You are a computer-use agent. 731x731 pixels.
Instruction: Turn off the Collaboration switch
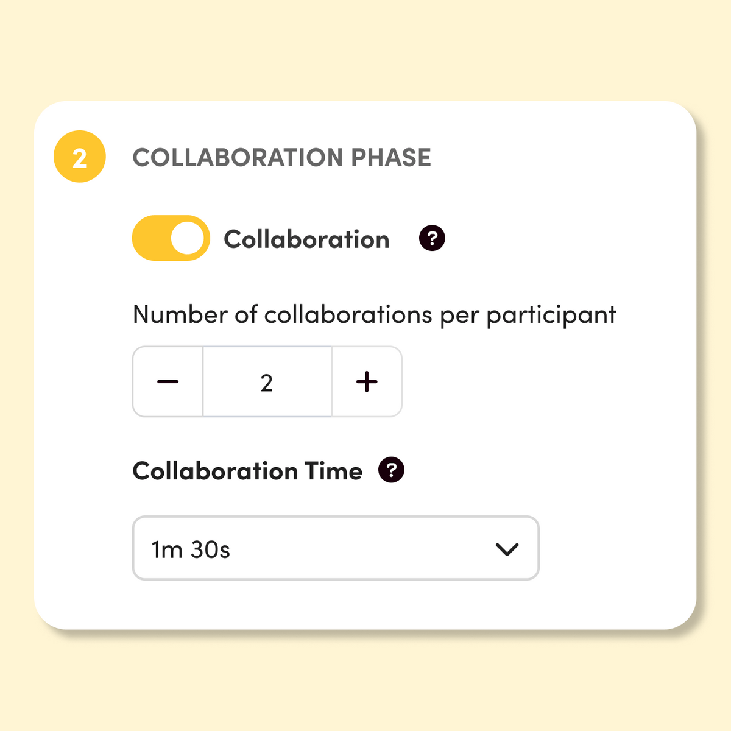171,238
